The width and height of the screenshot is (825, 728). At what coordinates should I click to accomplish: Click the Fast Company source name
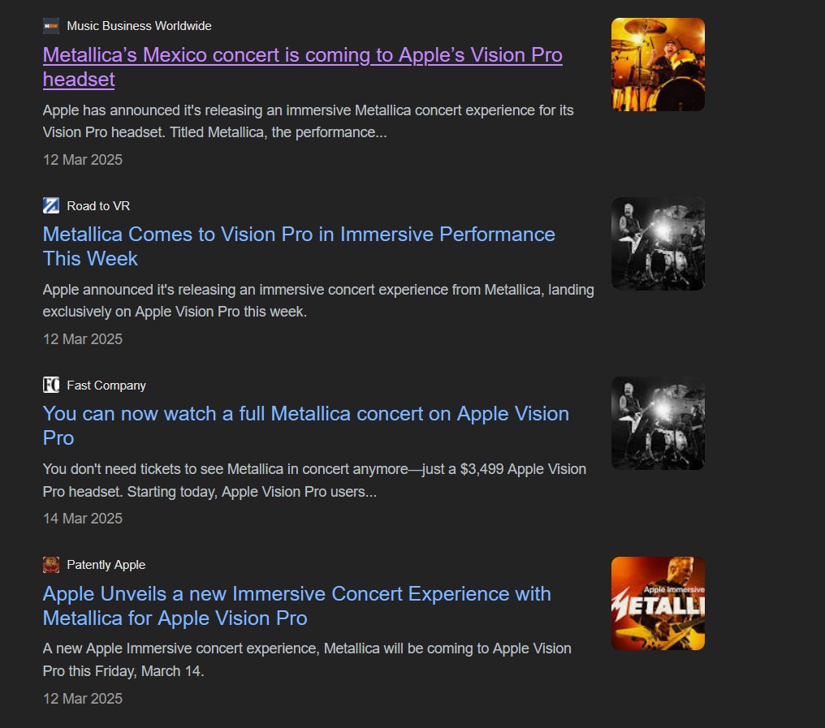pyautogui.click(x=106, y=386)
